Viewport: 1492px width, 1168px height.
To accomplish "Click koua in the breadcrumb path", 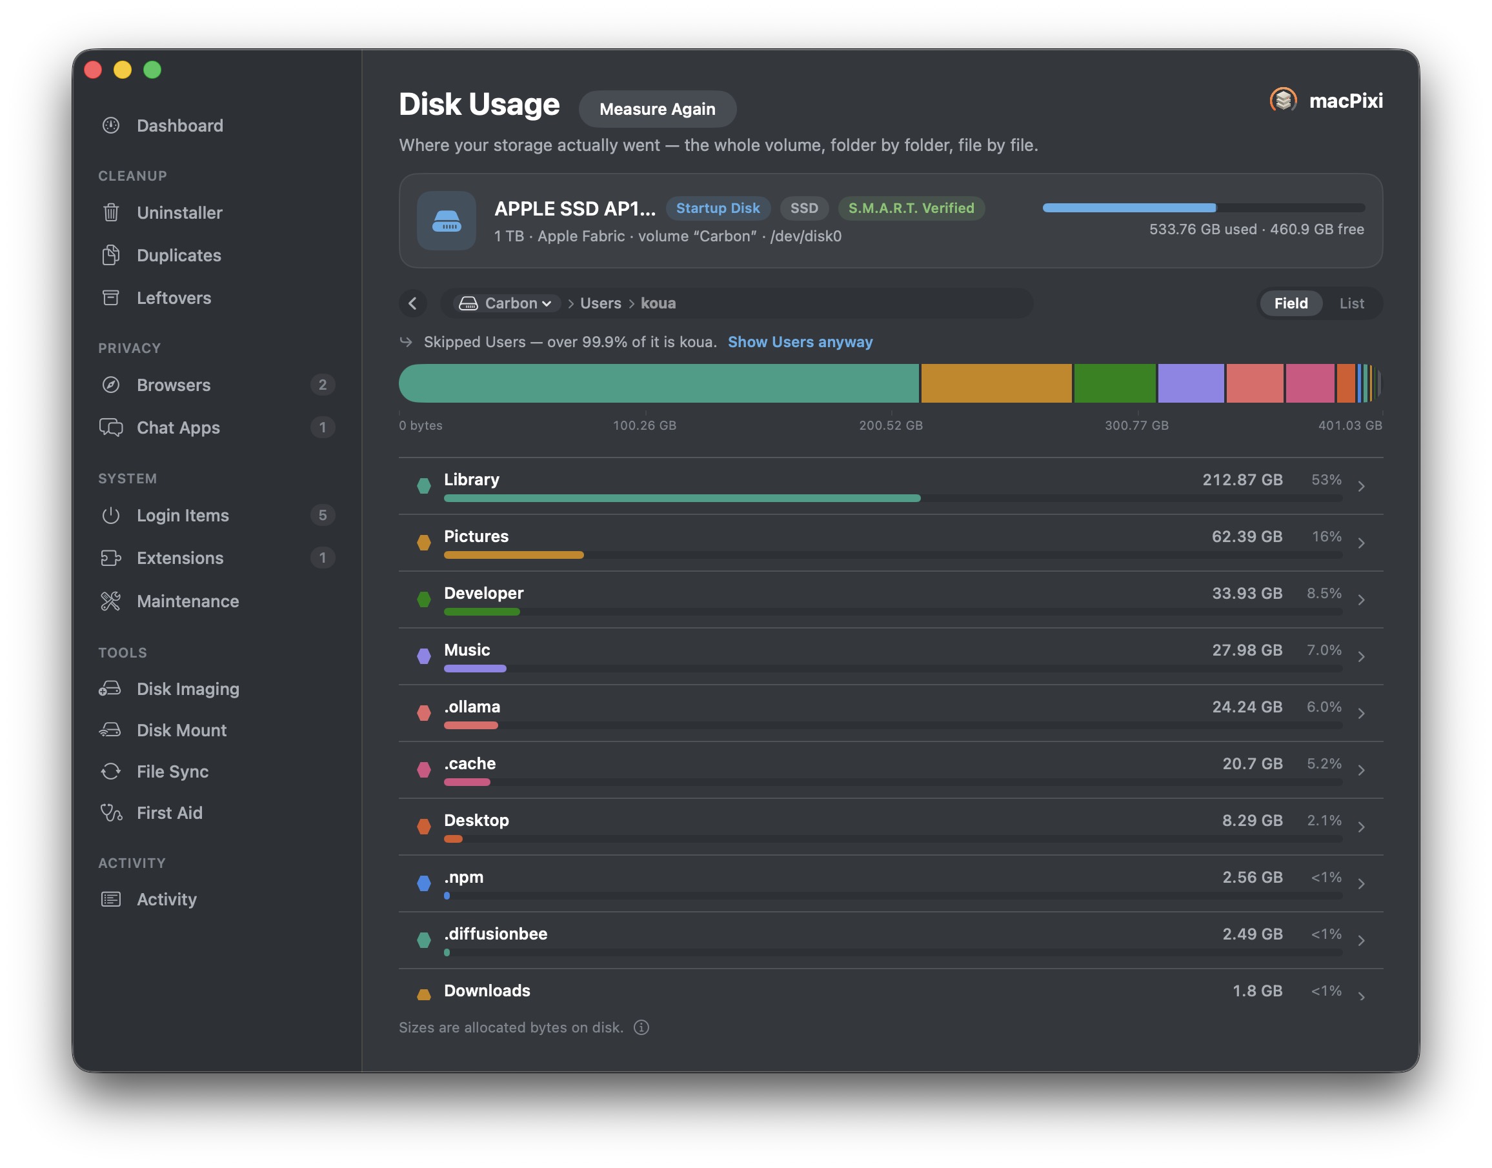I will click(x=658, y=303).
